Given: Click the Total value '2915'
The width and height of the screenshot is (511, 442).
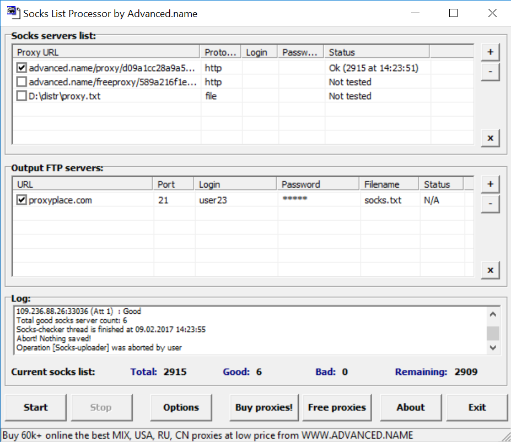Looking at the screenshot, I should click(x=175, y=372).
